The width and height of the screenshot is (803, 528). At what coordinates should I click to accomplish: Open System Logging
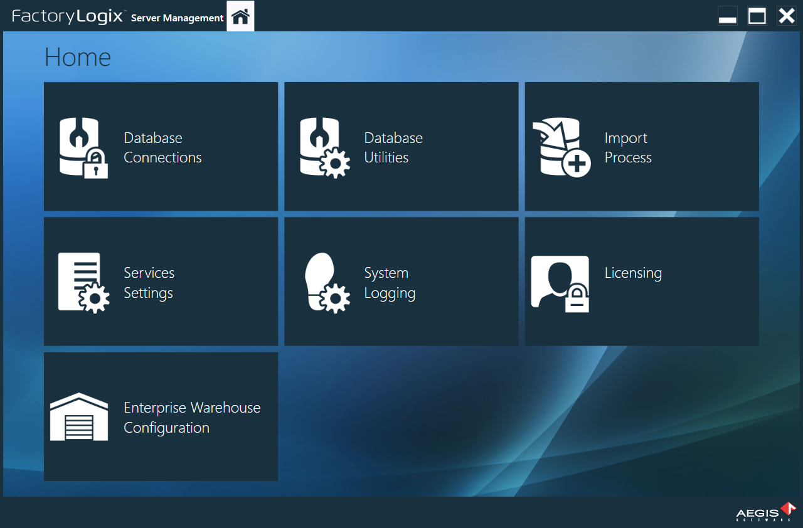401,281
